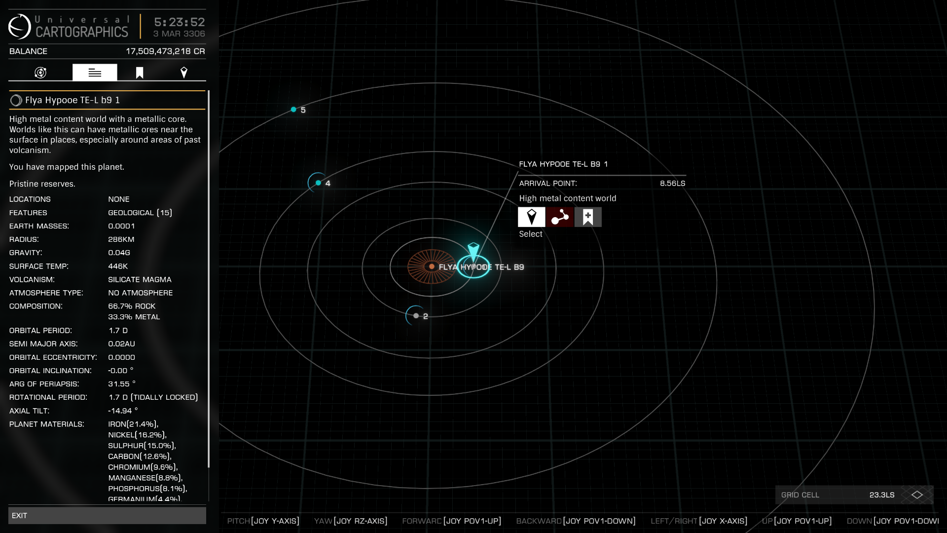947x533 pixels.
Task: Click the planet icon beside Flya Hypooe TE-L b9 1
Action: click(16, 100)
